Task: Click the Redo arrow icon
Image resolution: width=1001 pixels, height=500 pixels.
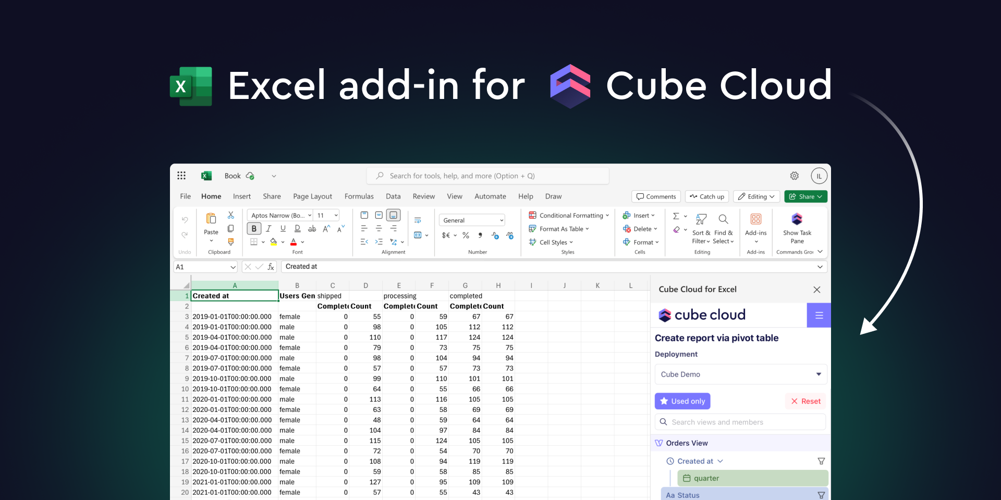Action: (185, 235)
